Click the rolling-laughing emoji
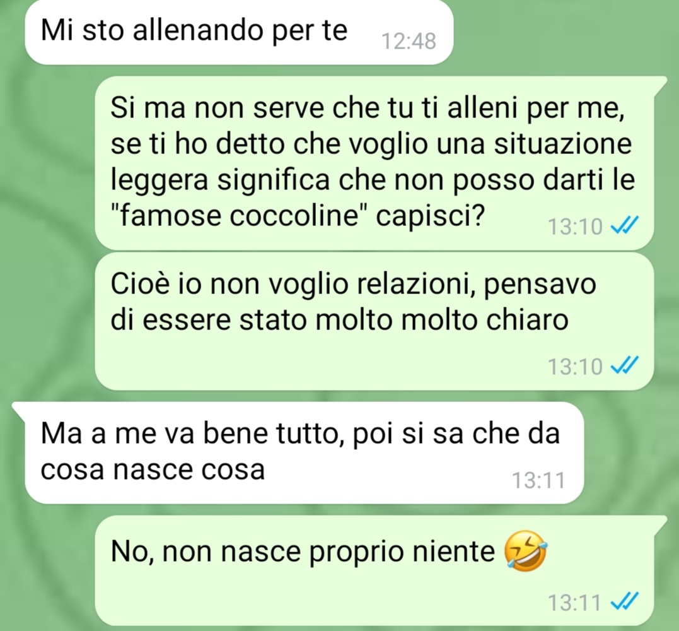 [x=525, y=551]
